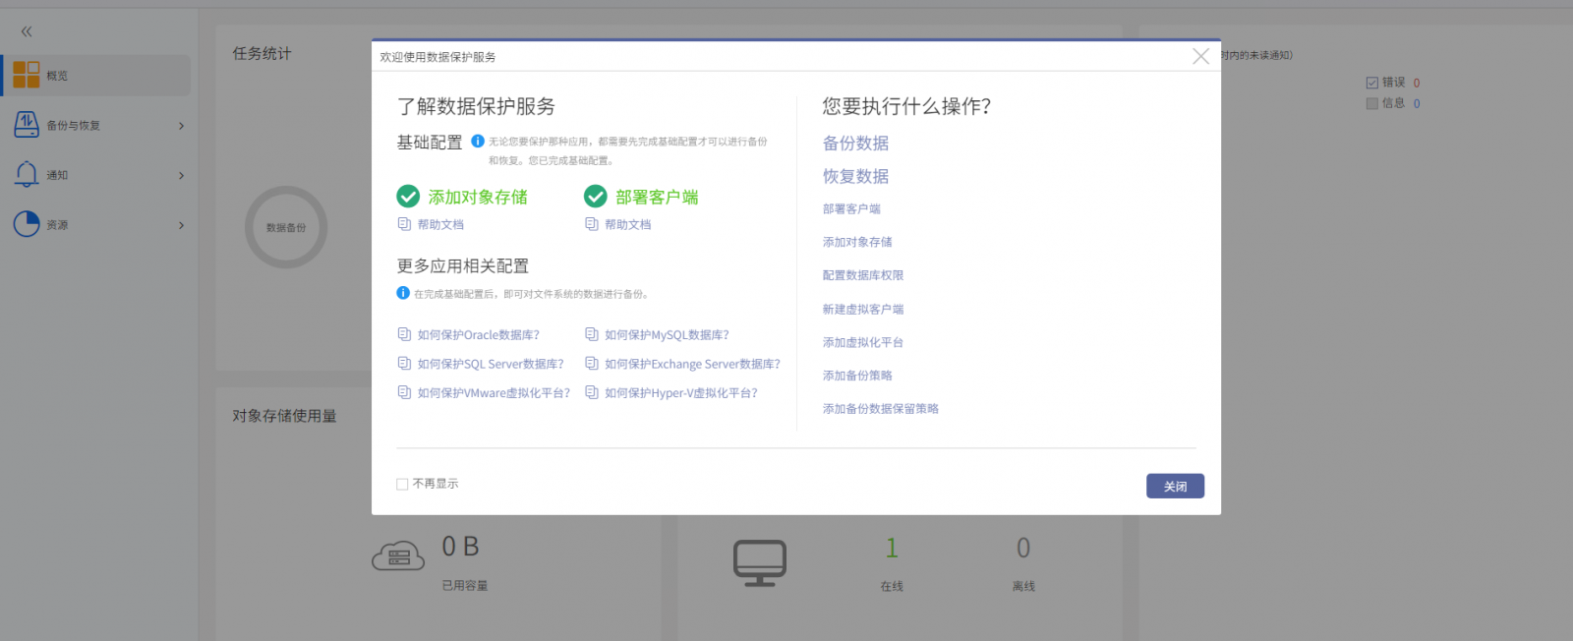
Task: Expand the 资源 menu arrow
Action: coord(182,225)
